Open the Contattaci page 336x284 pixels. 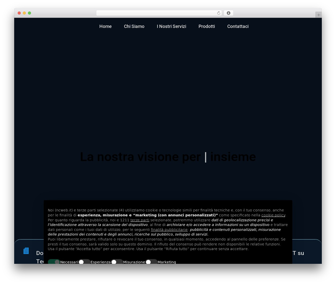click(x=238, y=26)
